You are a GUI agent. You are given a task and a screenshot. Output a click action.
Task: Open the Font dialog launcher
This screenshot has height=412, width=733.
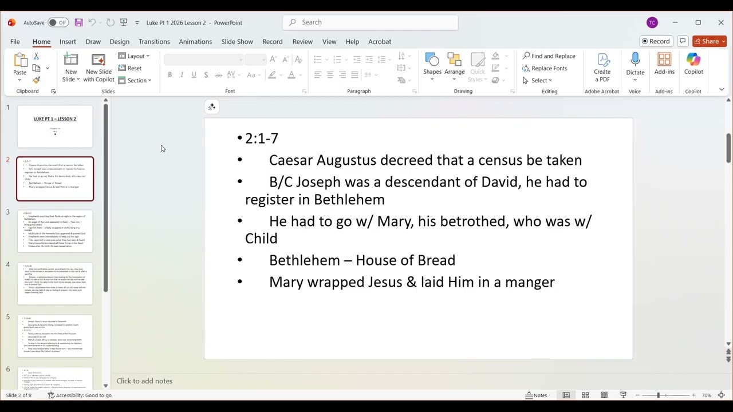tap(304, 92)
